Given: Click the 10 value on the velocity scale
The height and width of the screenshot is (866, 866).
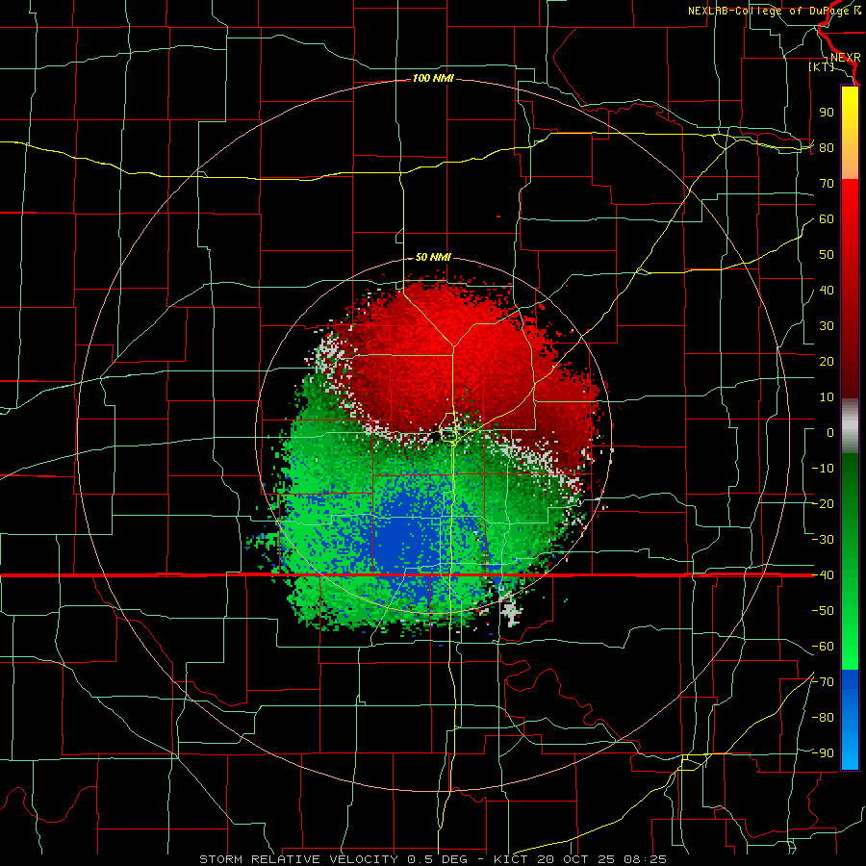Looking at the screenshot, I should pyautogui.click(x=827, y=397).
